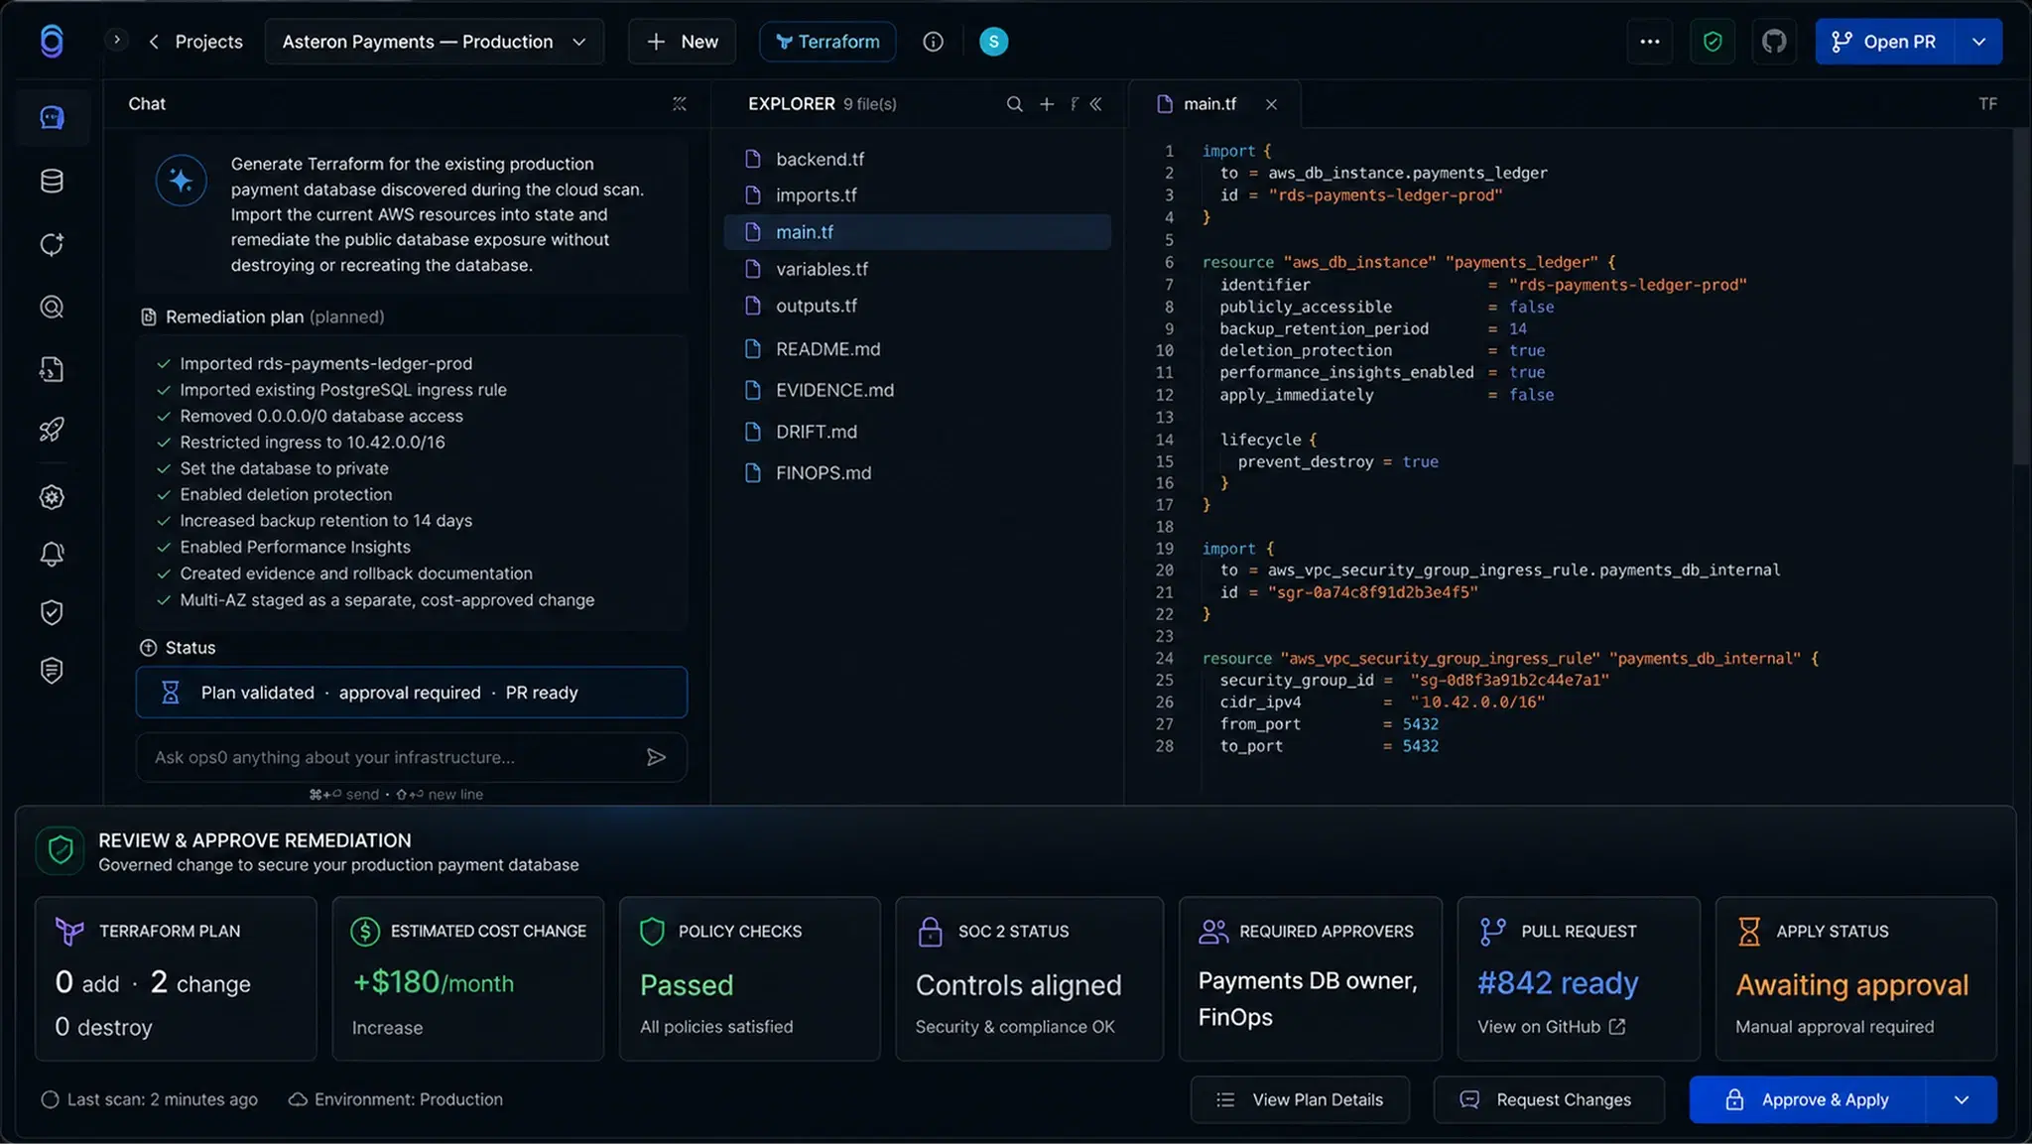This screenshot has width=2032, height=1144.
Task: Click the editor vertical scrollbar
Action: (x=2021, y=298)
